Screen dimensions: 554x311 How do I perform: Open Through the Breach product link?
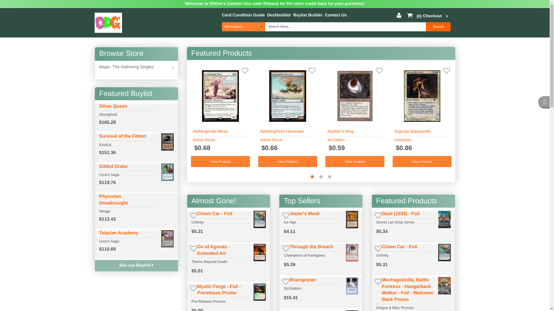coord(311,247)
